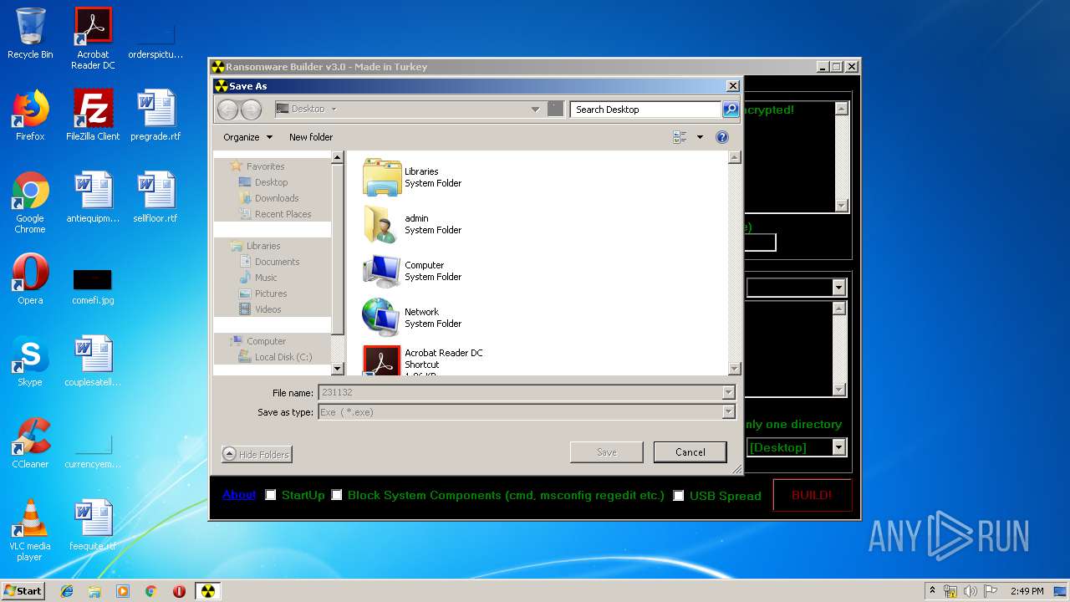The height and width of the screenshot is (602, 1070).
Task: Select Desktop under Favorites
Action: click(263, 182)
